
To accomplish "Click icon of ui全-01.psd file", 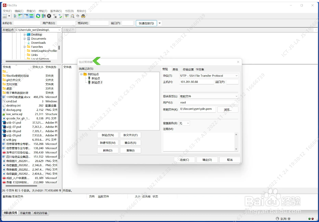I will point(4,122).
